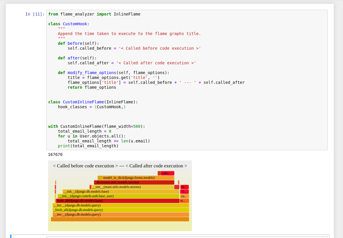
Task: Click the __init__(django.contrib.auth.base_user) bar
Action: 118,196
